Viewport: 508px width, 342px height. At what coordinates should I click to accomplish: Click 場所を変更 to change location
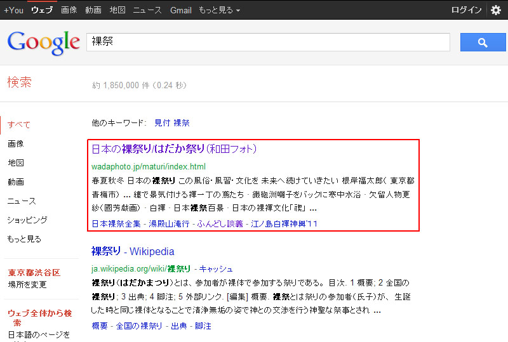click(x=27, y=285)
